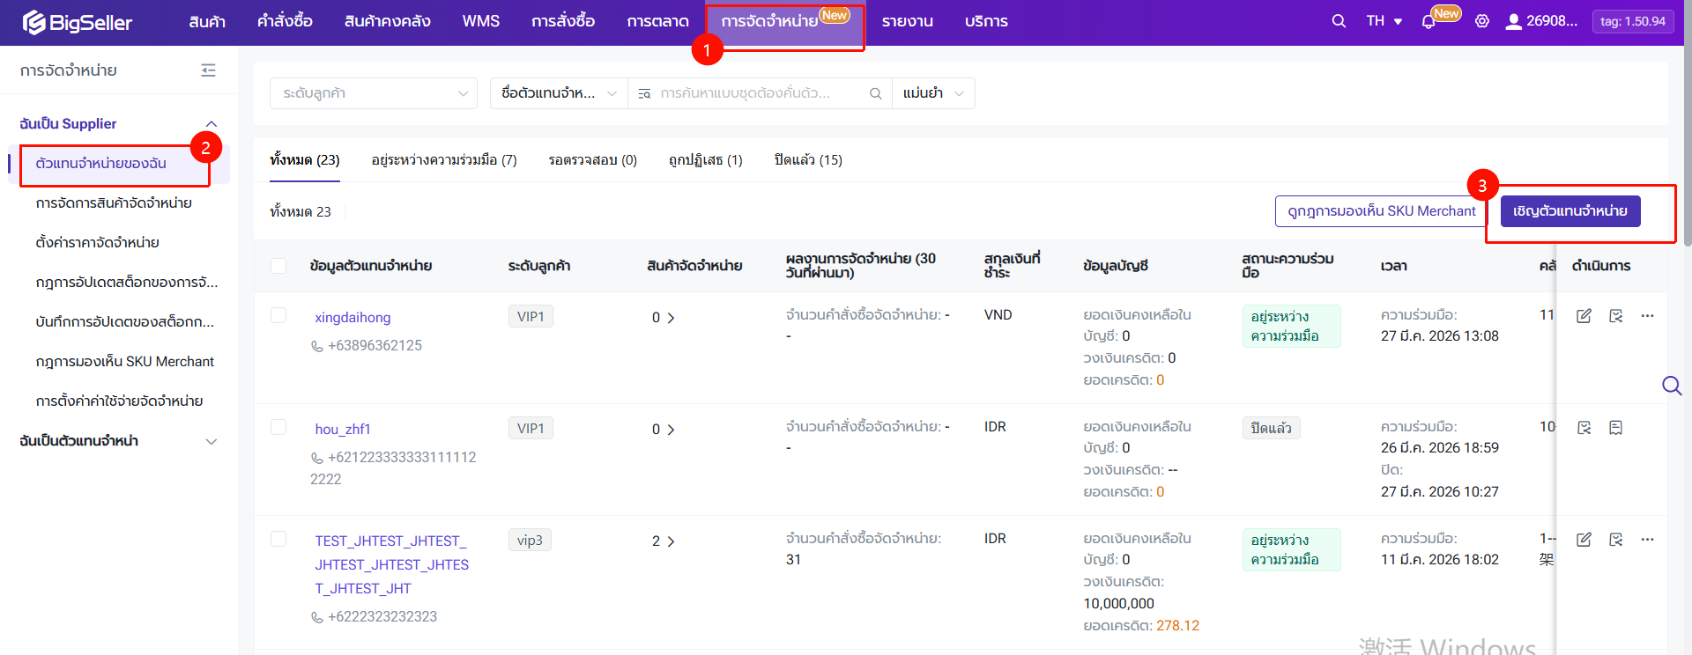Image resolution: width=1692 pixels, height=655 pixels.
Task: Open the ชื่อตัวแทนจำห... search-type dropdown
Action: (x=559, y=93)
